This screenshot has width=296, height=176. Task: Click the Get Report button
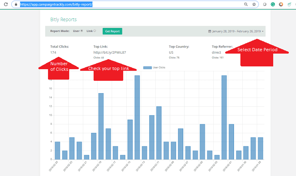pyautogui.click(x=112, y=31)
